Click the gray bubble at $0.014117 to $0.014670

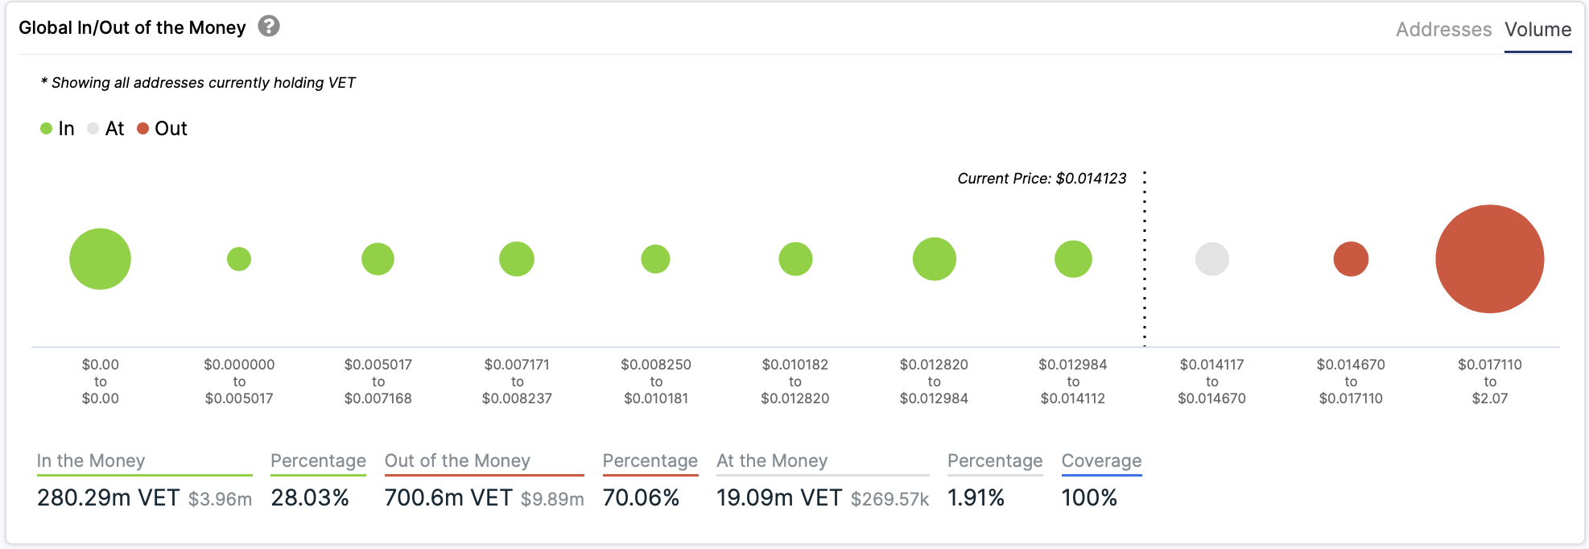(1211, 259)
